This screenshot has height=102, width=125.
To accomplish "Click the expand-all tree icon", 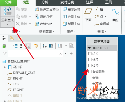I will click(16, 46).
